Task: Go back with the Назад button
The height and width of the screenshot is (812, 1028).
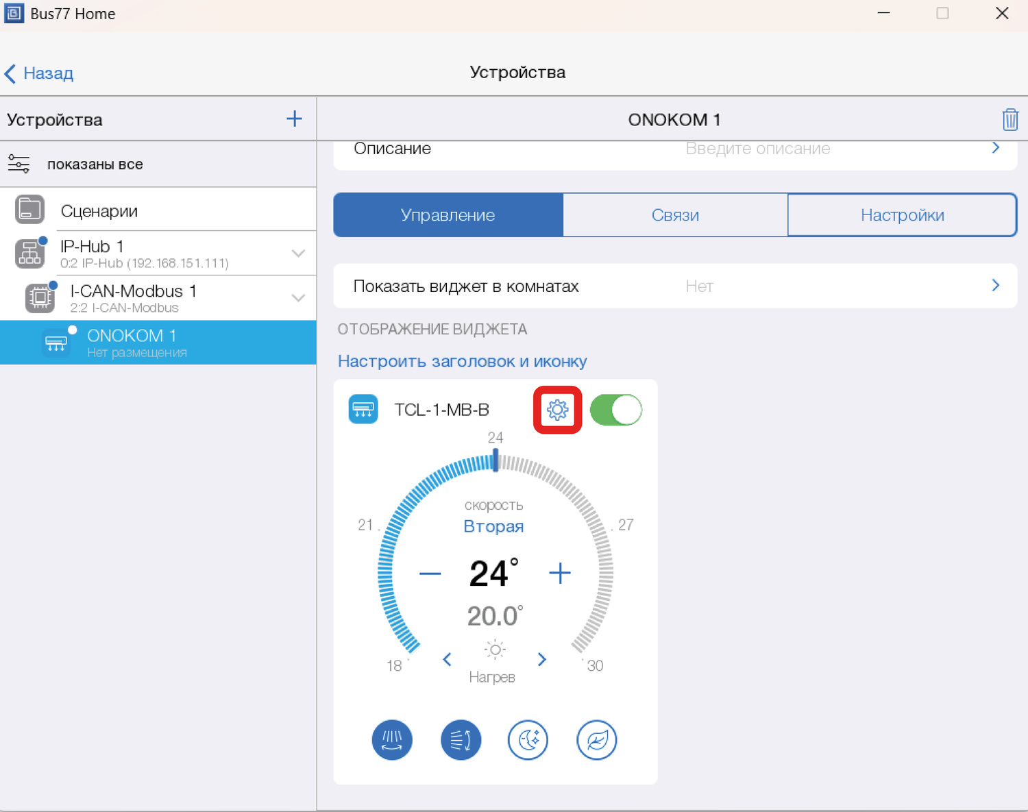Action: 39,73
